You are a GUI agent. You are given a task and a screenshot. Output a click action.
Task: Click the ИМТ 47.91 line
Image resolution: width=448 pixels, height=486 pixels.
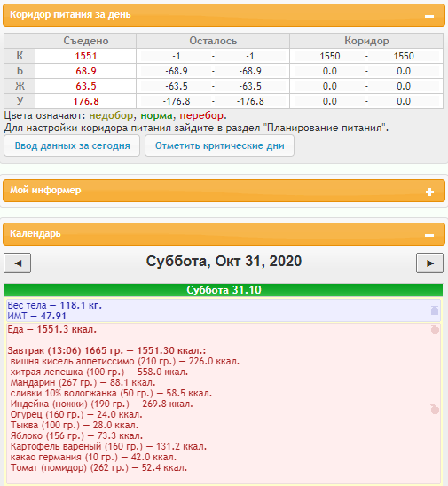[x=37, y=316]
